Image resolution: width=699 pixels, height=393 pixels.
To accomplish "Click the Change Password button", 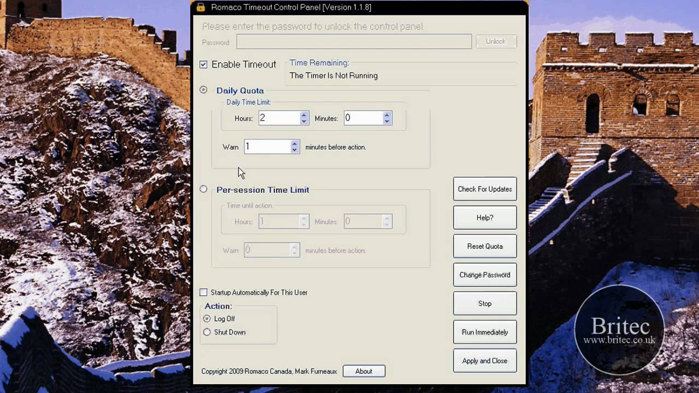I will click(485, 275).
